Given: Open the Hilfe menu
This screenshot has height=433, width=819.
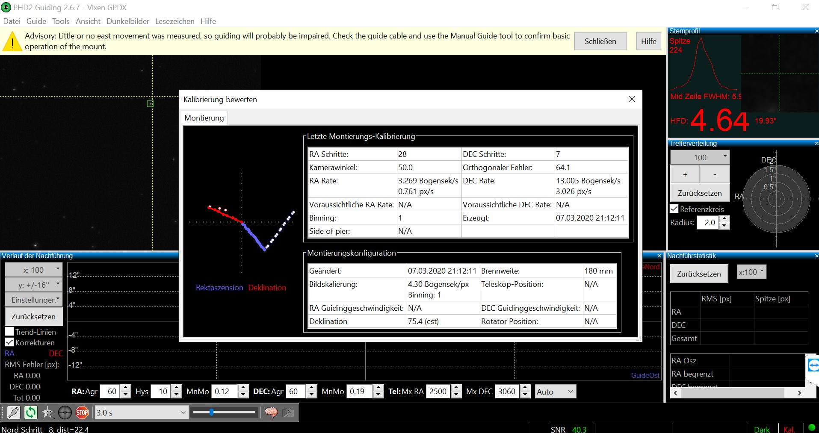Looking at the screenshot, I should [x=208, y=21].
